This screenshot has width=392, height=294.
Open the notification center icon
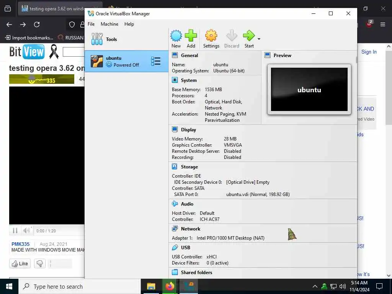tap(379, 286)
